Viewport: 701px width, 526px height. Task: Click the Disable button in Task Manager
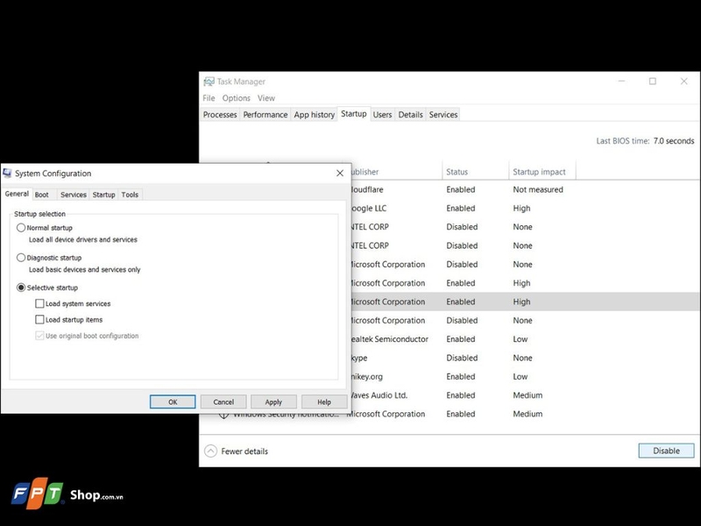point(666,451)
